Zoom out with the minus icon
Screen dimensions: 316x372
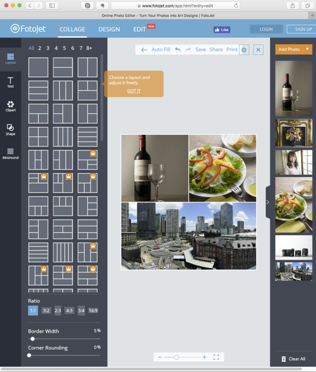point(160,357)
